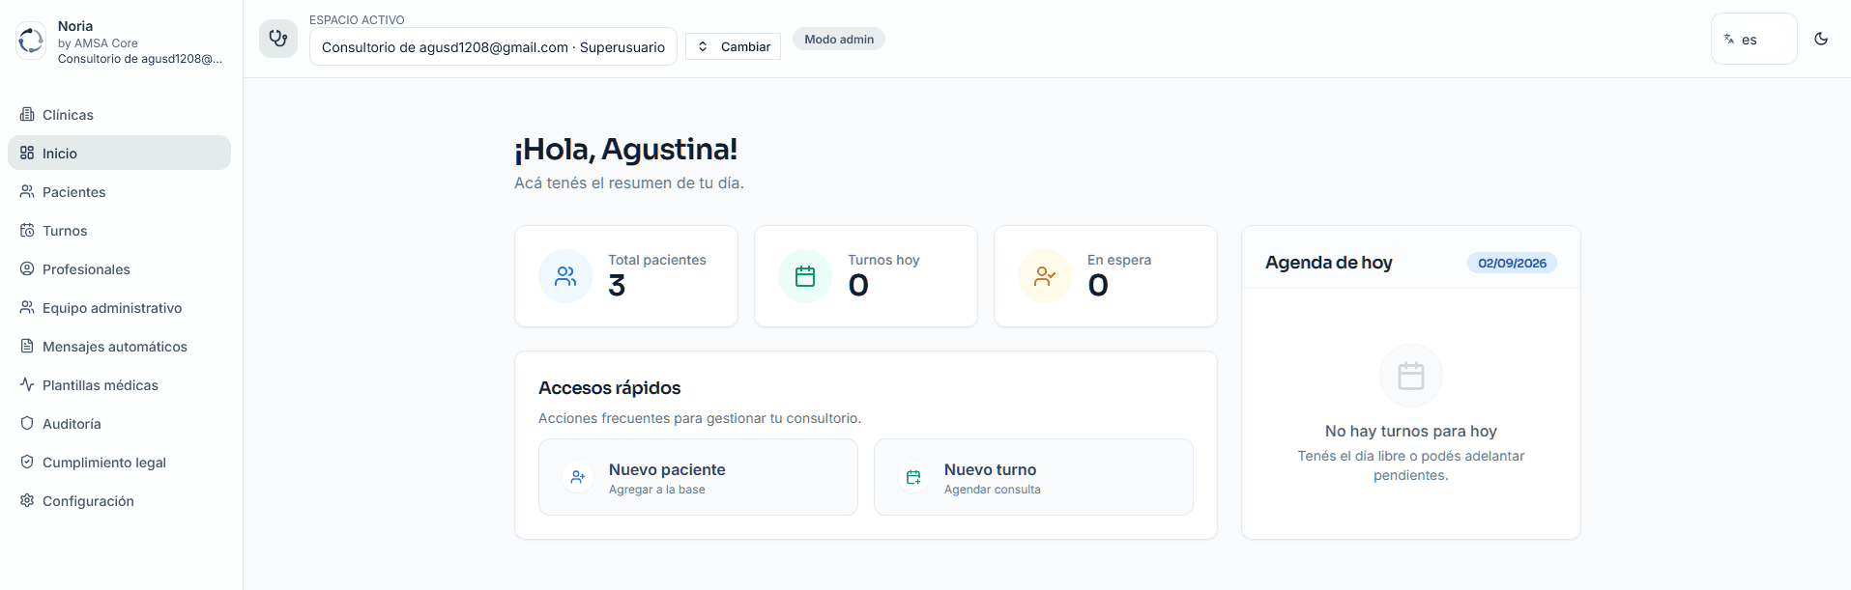Screen dimensions: 1851x590
Task: Go to Inicio in the sidebar
Action: tap(119, 153)
